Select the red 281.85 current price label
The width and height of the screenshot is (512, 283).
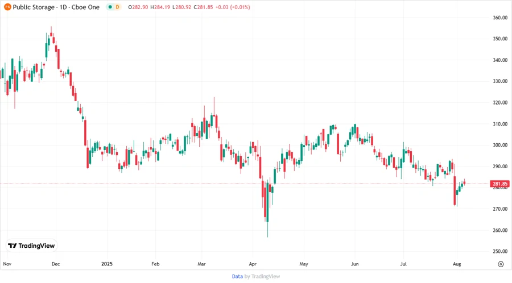click(500, 184)
